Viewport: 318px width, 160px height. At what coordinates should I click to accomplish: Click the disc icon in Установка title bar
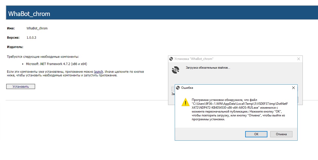click(x=171, y=59)
